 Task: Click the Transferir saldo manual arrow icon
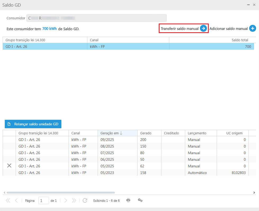[203, 29]
